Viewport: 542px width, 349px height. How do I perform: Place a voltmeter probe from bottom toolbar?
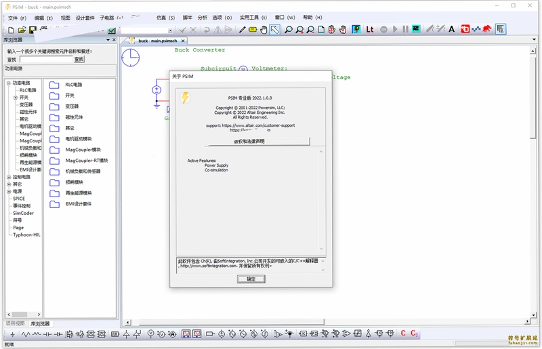click(150, 334)
